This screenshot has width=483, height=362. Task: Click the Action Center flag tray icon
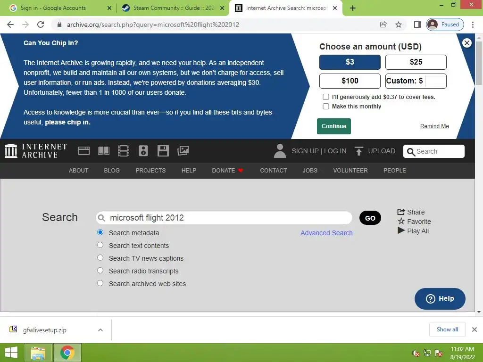[x=439, y=353]
